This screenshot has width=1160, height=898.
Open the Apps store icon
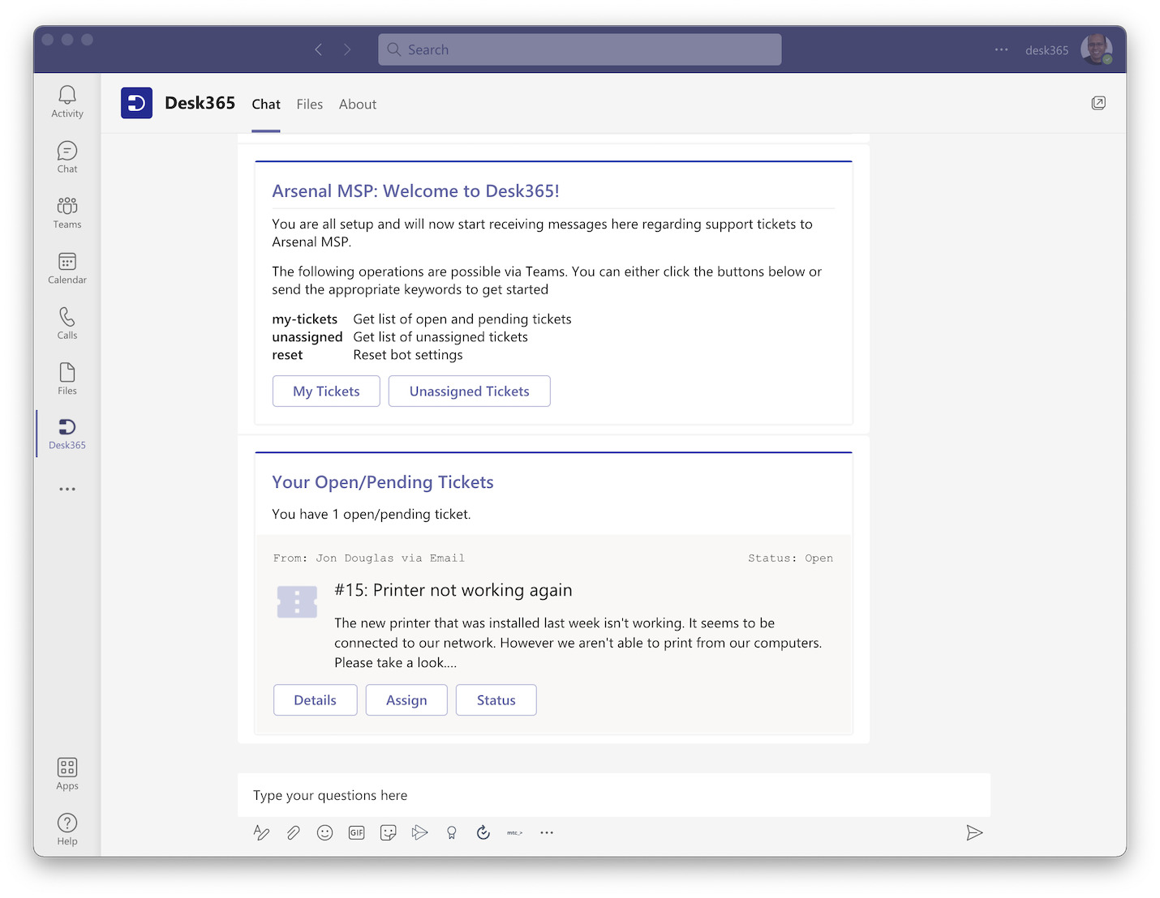(x=67, y=774)
